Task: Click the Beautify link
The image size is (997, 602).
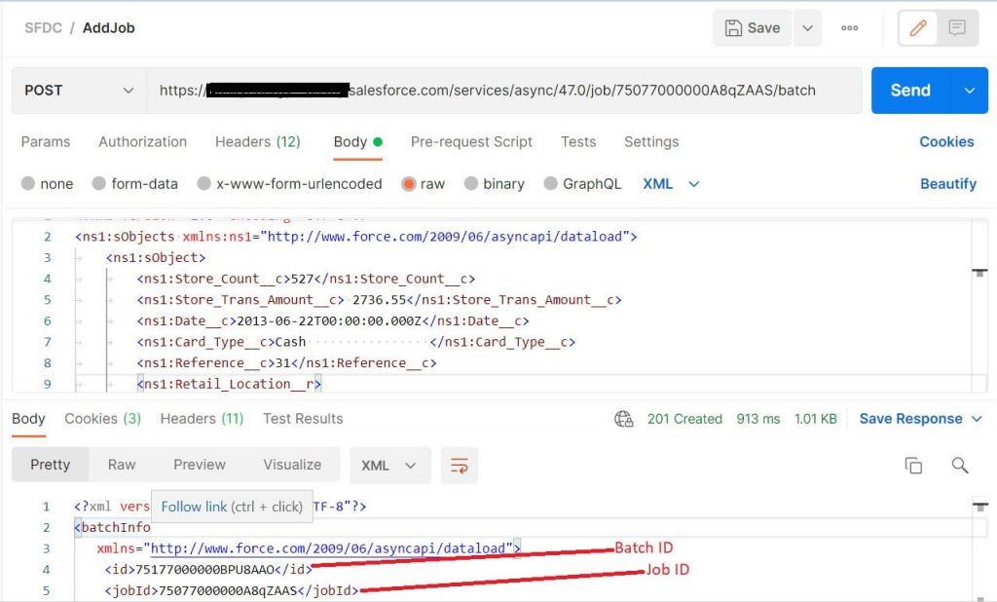Action: coord(948,184)
